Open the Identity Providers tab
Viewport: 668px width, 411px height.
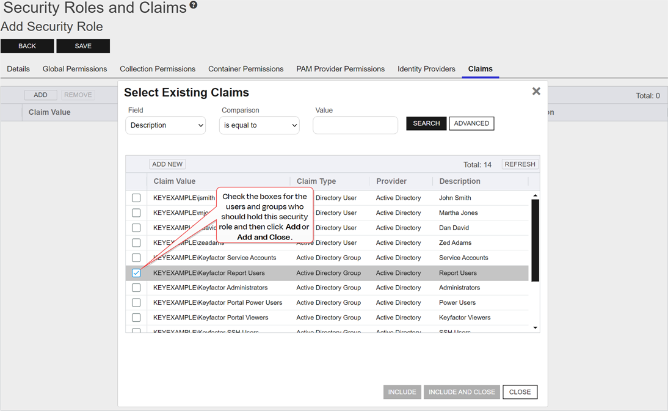tap(426, 69)
